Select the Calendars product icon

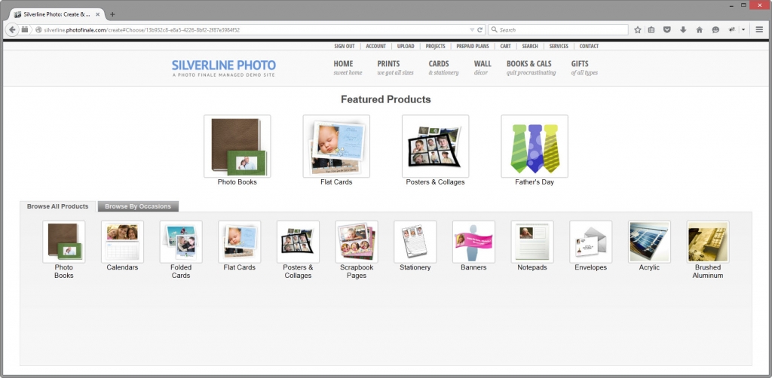pos(122,241)
